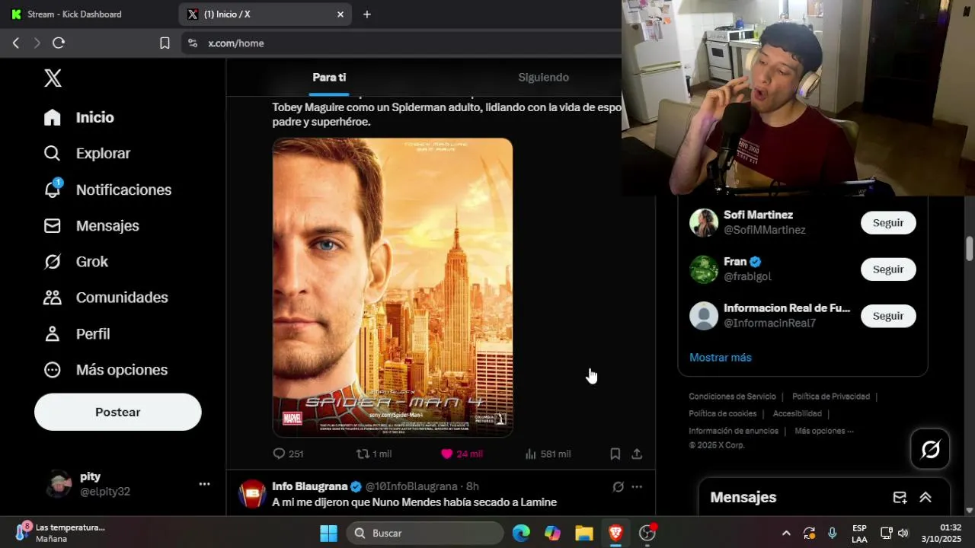Screen dimensions: 975x548
Task: Open weather widget Las temperatura...
Action: click(x=61, y=533)
